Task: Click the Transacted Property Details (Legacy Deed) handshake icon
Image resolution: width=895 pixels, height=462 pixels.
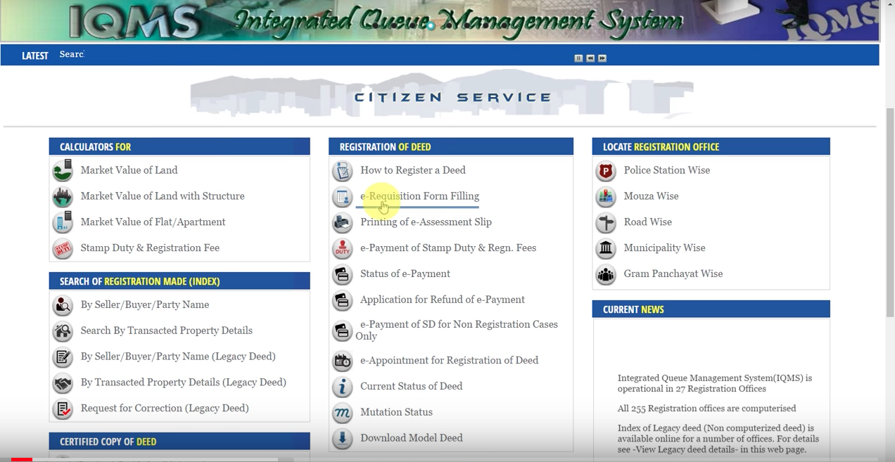Action: click(x=63, y=383)
